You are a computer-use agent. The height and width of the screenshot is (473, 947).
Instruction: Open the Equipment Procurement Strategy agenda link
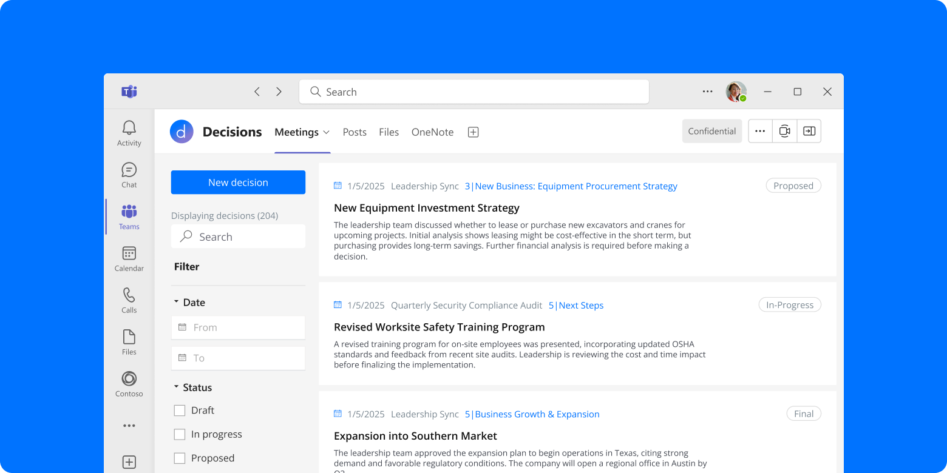click(571, 186)
